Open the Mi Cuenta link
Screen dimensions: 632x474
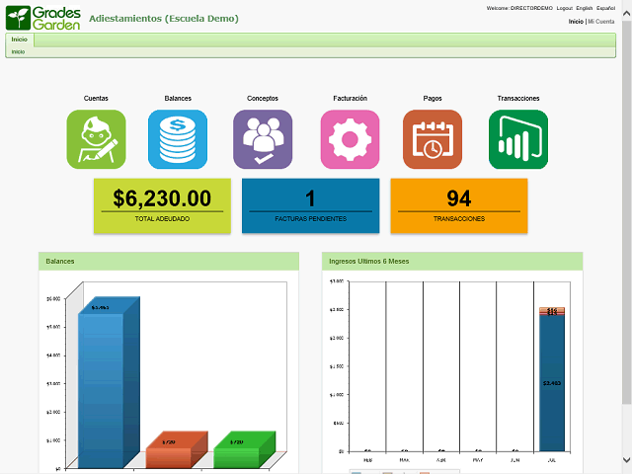[601, 22]
